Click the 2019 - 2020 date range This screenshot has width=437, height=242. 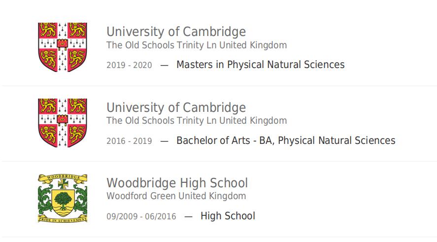pos(129,65)
